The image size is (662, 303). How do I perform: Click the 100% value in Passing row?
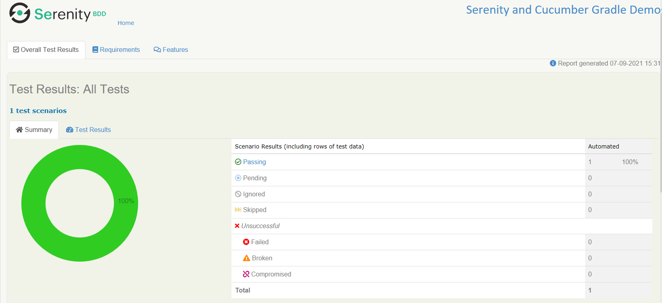630,162
